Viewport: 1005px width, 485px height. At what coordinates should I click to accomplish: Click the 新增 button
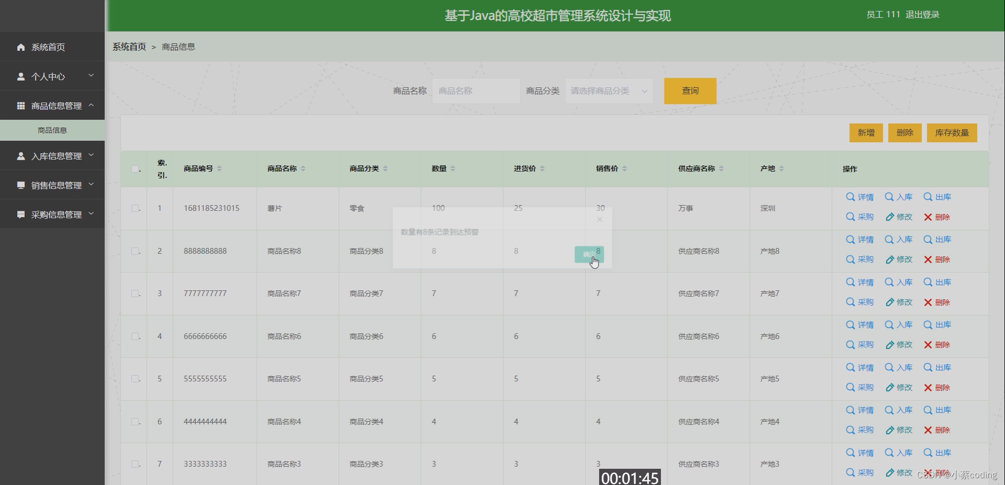(866, 133)
